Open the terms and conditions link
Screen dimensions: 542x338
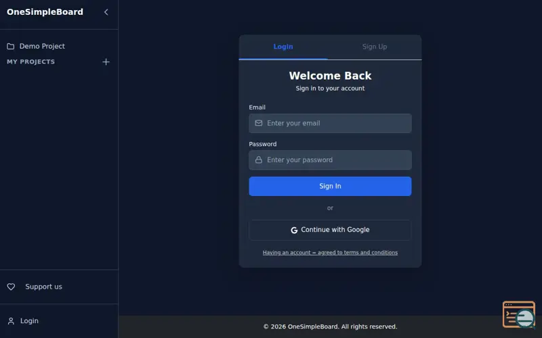330,252
